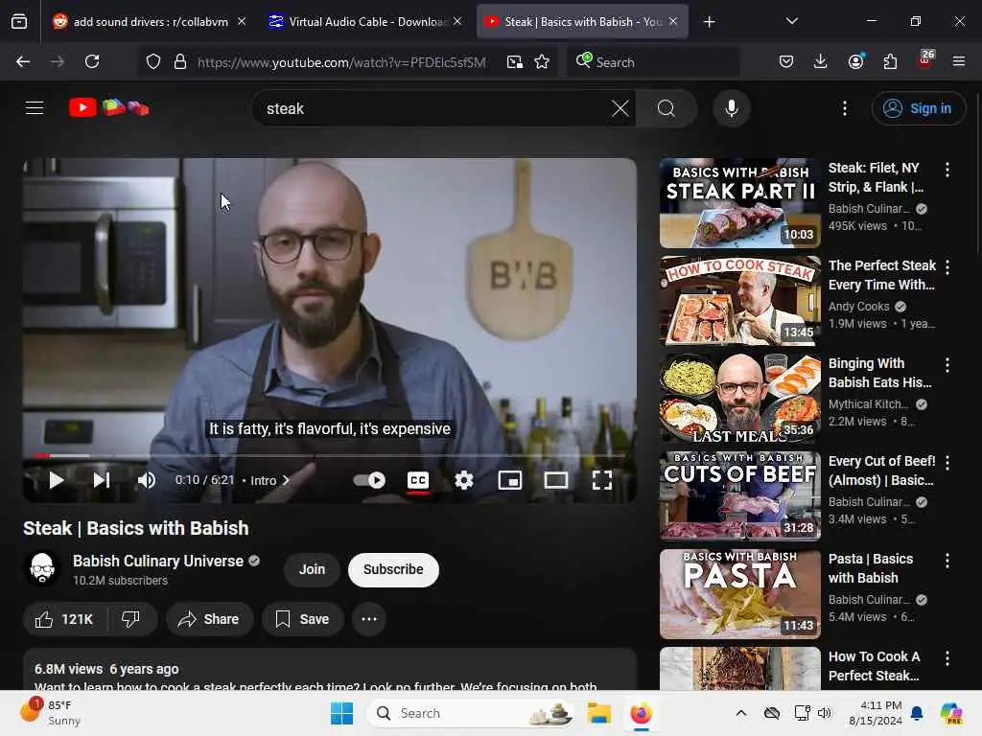Screen dimensions: 982x736
Task: Open menu for Binging With Babish Eats video
Action: [x=947, y=365]
